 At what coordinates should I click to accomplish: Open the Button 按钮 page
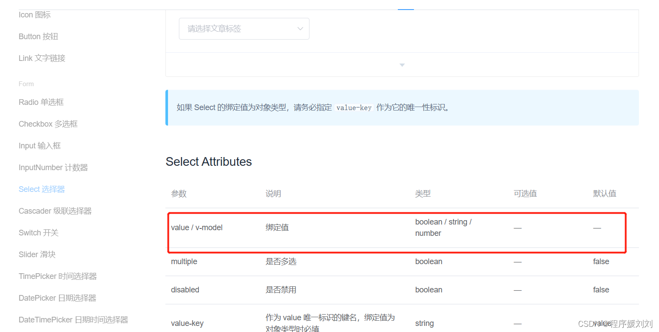(x=38, y=36)
